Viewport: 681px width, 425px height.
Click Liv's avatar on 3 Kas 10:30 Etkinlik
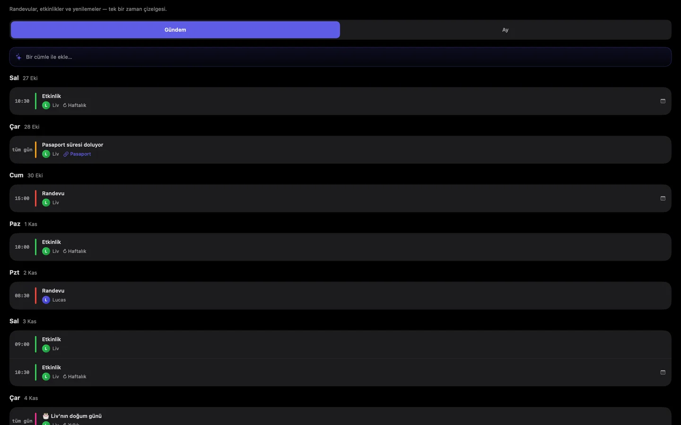pyautogui.click(x=46, y=376)
